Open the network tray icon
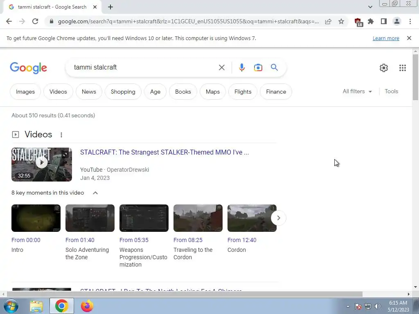Screen dimensions: 419x314 click(368, 306)
